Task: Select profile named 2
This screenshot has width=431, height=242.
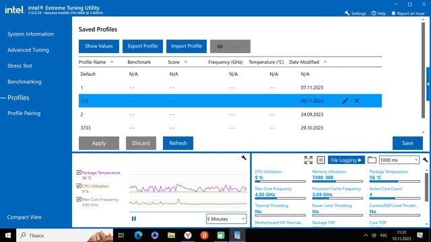Action: pos(230,114)
